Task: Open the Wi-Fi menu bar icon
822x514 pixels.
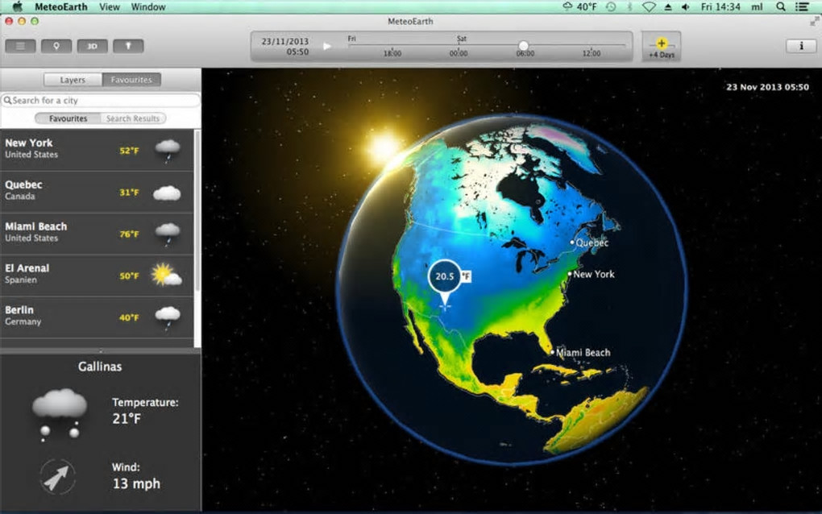Action: pyautogui.click(x=649, y=6)
